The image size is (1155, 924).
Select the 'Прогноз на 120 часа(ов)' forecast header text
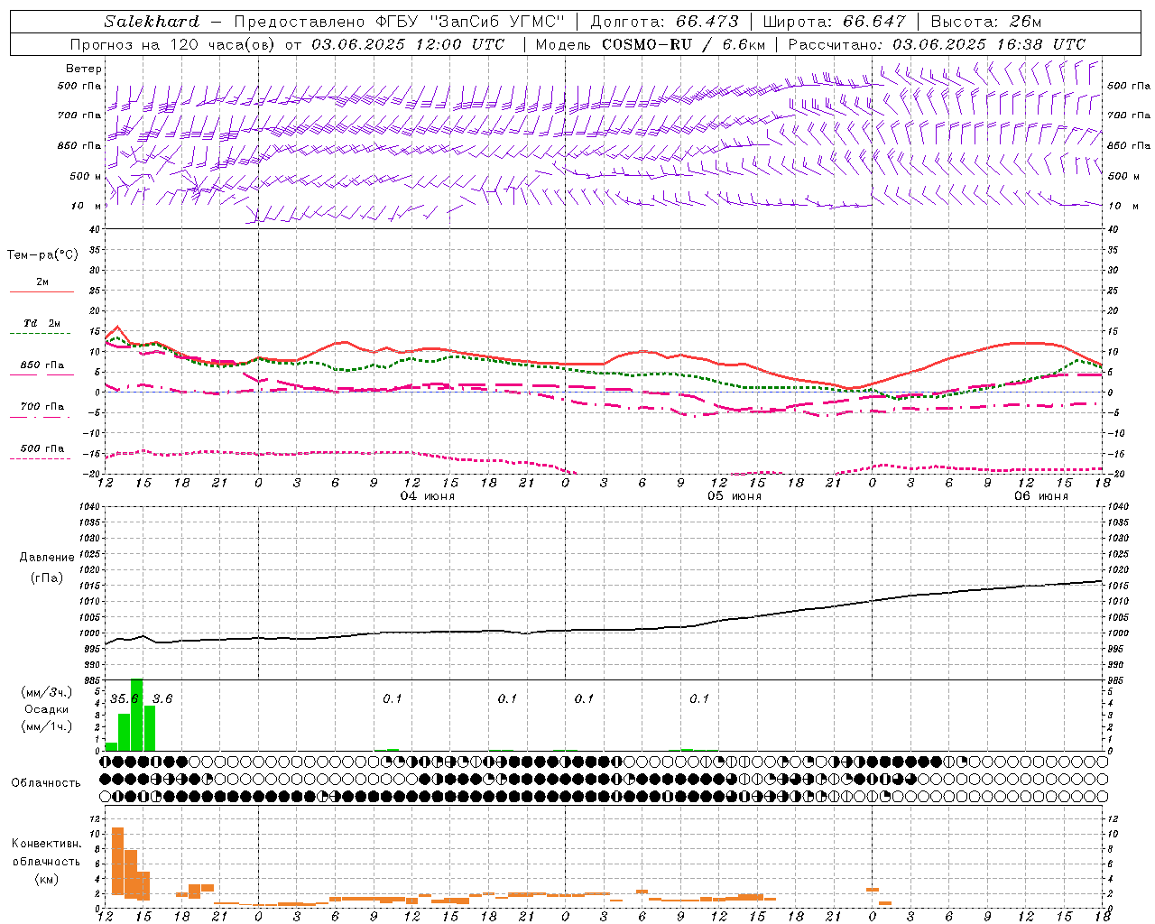[173, 44]
